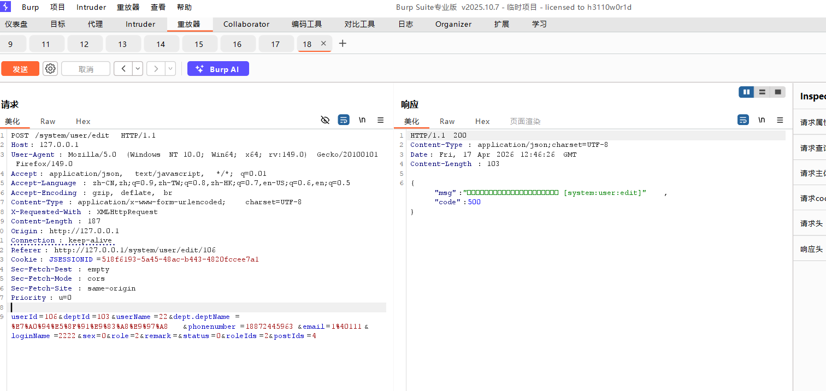Viewport: 826px width, 391px height.
Task: Select Repeater request tab 11
Action: click(46, 44)
